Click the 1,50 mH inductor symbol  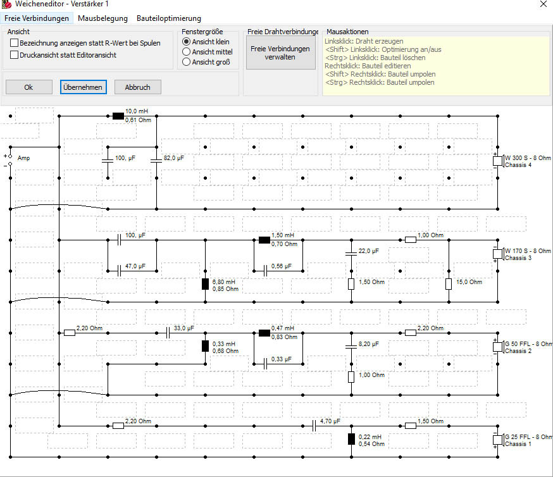pyautogui.click(x=264, y=240)
